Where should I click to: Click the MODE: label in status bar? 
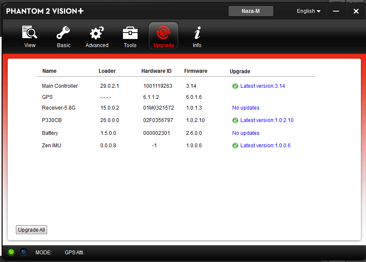44,253
